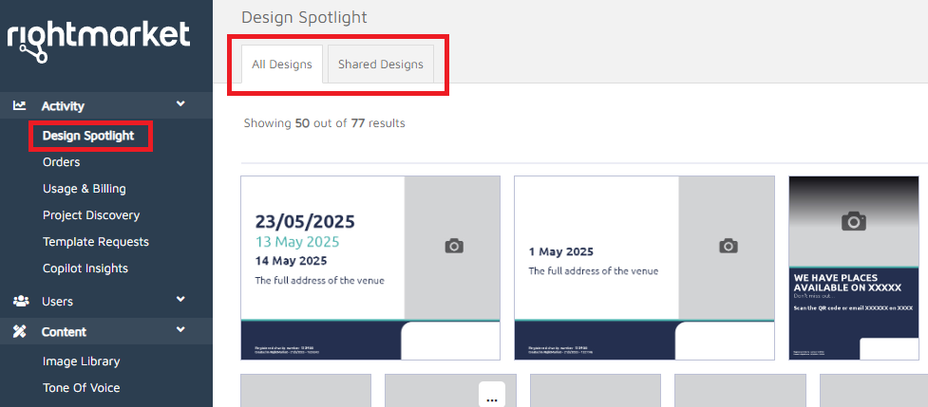
Task: Switch to the Shared Designs tab
Action: tap(380, 65)
